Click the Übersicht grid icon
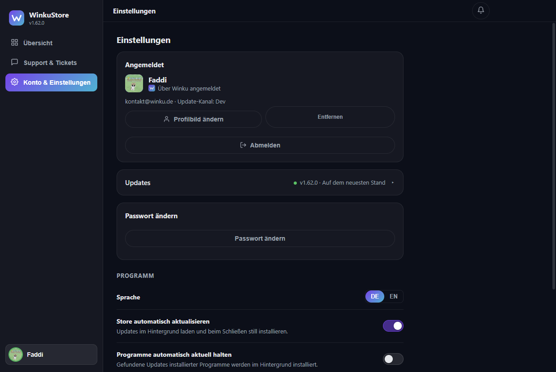 14,43
